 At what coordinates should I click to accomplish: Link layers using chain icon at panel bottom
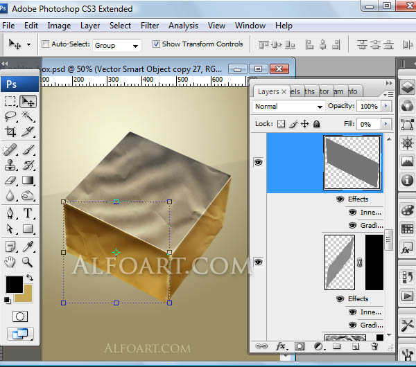coord(261,346)
